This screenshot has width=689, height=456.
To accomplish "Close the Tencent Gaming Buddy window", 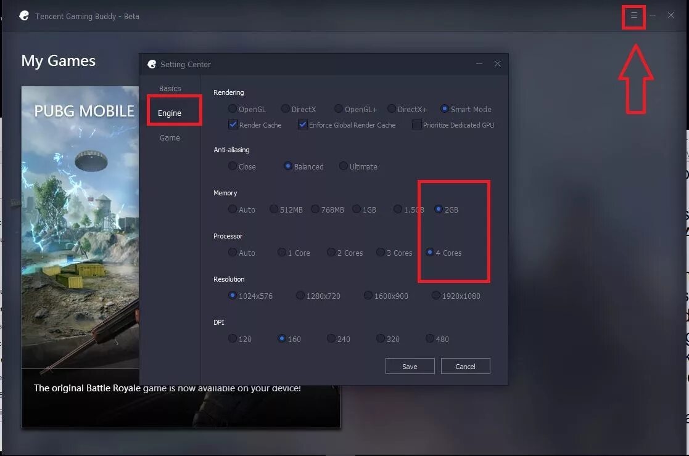I will [x=671, y=15].
